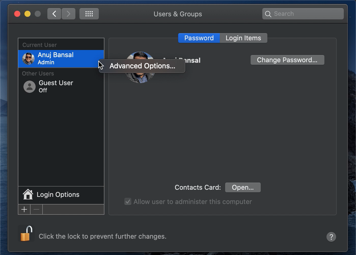Open the help question mark icon
Viewport: 356px width, 255px height.
331,237
